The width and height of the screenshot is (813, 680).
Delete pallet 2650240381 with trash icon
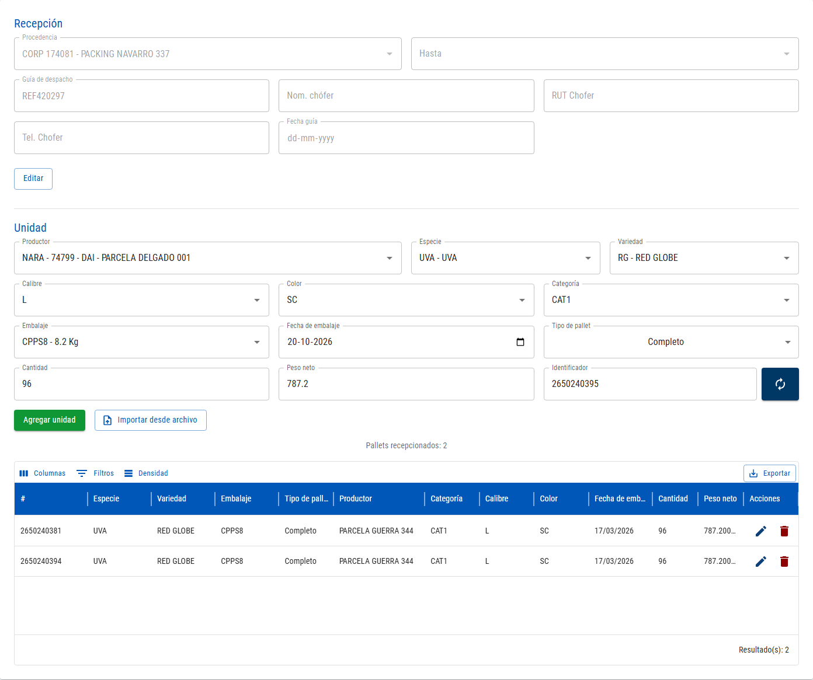784,531
